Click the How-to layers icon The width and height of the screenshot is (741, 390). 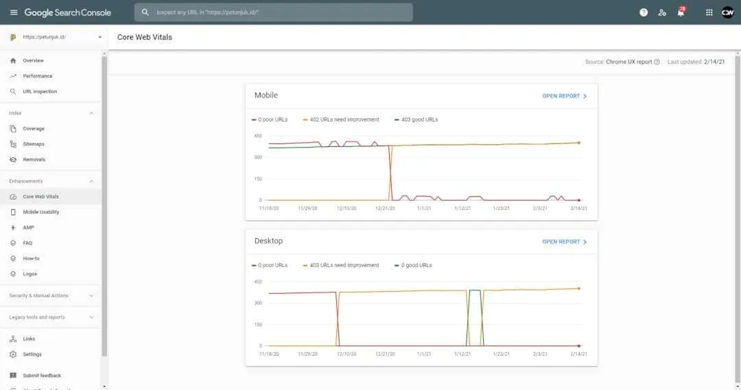13,259
